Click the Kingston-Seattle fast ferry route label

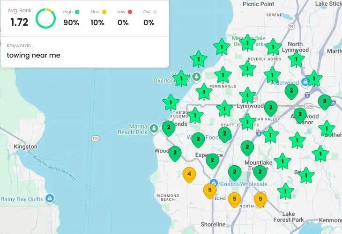(54, 168)
